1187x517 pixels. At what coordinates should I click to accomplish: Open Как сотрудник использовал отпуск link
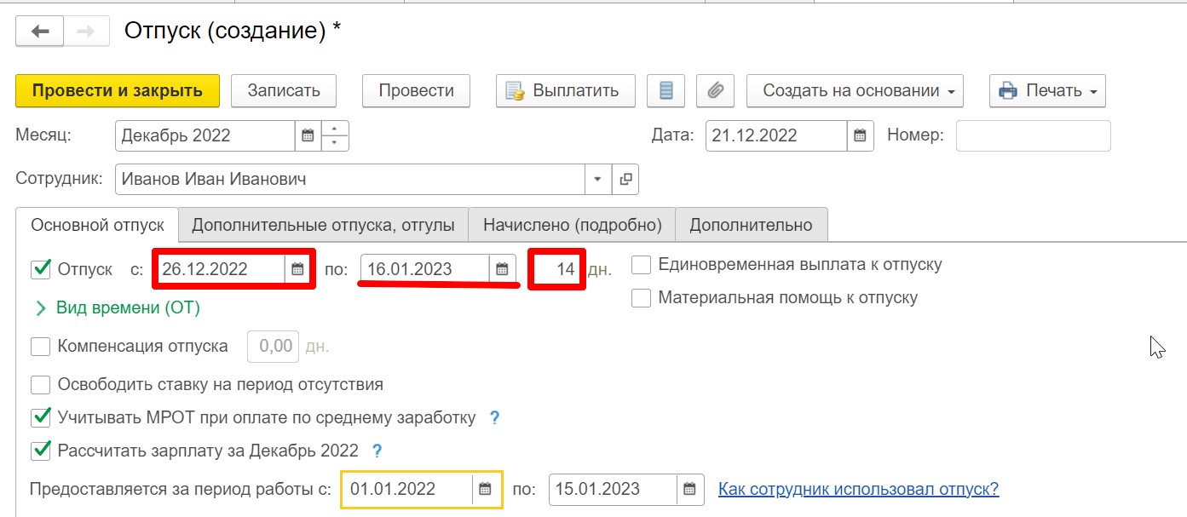858,490
